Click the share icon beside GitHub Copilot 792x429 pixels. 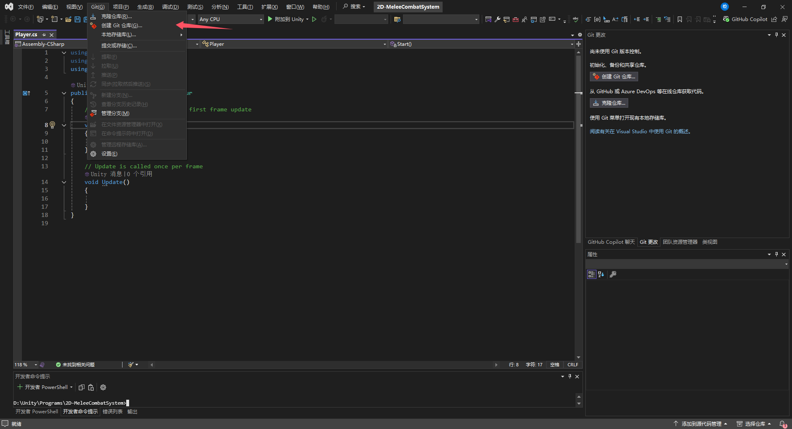pyautogui.click(x=774, y=19)
